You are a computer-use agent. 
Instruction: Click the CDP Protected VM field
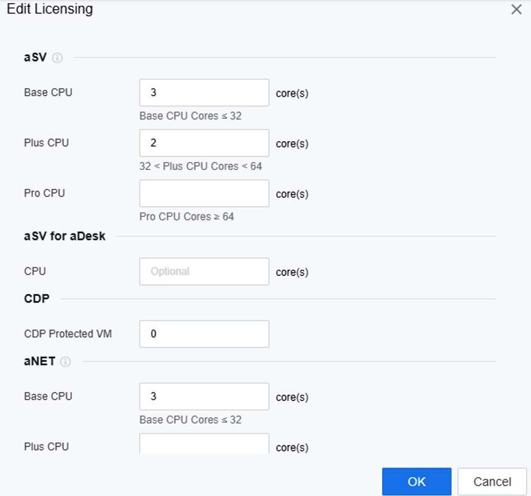(204, 334)
